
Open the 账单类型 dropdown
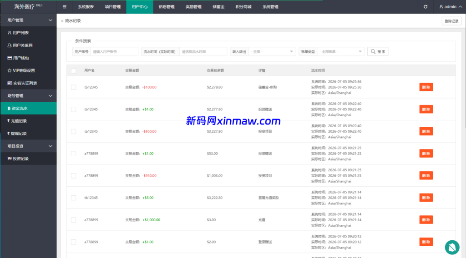coord(340,52)
